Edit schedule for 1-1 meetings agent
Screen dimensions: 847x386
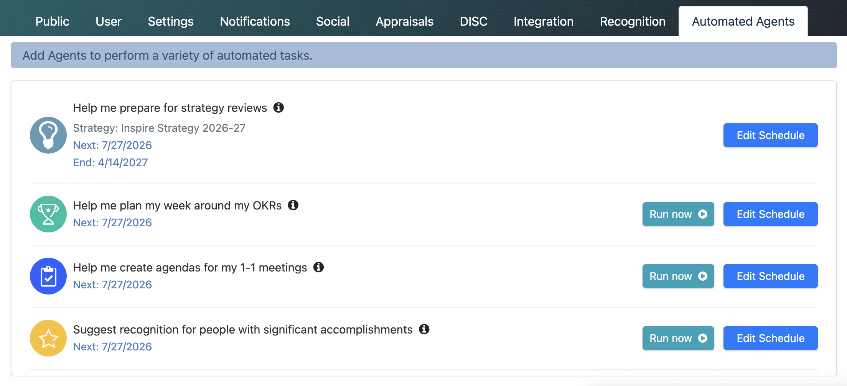pyautogui.click(x=771, y=276)
